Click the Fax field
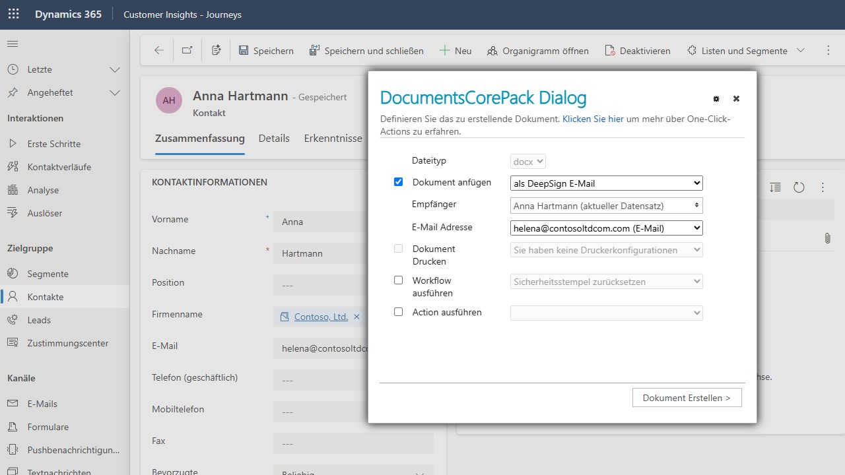The width and height of the screenshot is (845, 475). [x=353, y=443]
